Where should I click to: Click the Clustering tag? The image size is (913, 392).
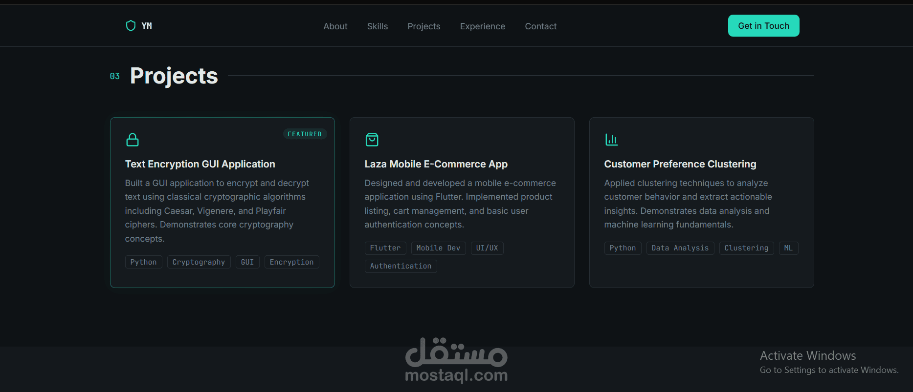tap(747, 248)
